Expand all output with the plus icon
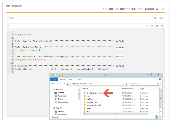Screen dimensions: 170x123 (8, 26)
